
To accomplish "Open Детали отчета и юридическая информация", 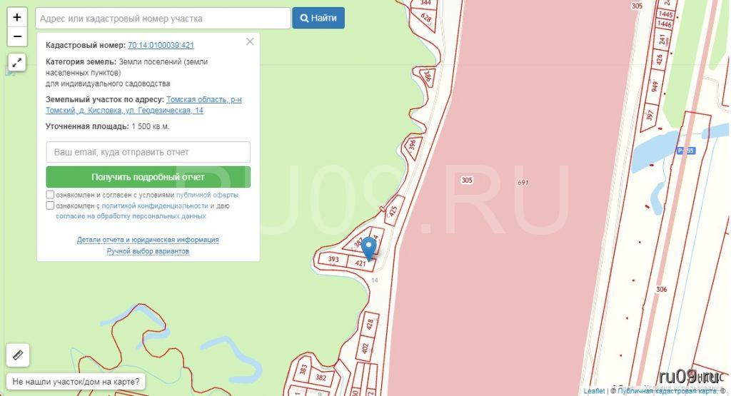I will [148, 240].
